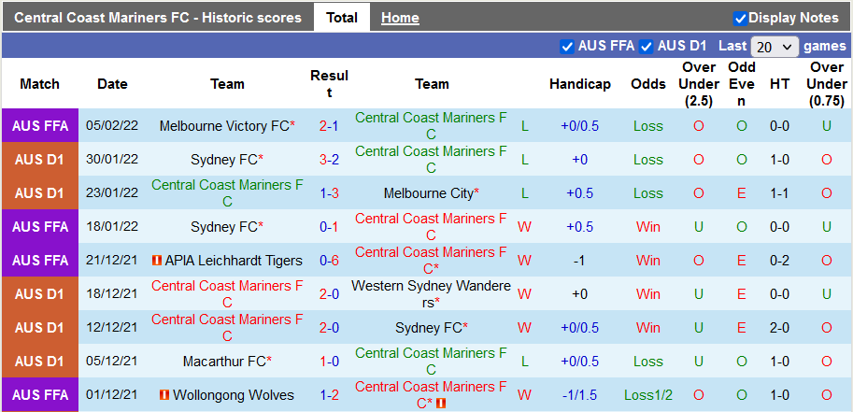
Task: Click the red card icon after Central Coast Mariners in the 01/12/21 row
Action: coord(441,404)
